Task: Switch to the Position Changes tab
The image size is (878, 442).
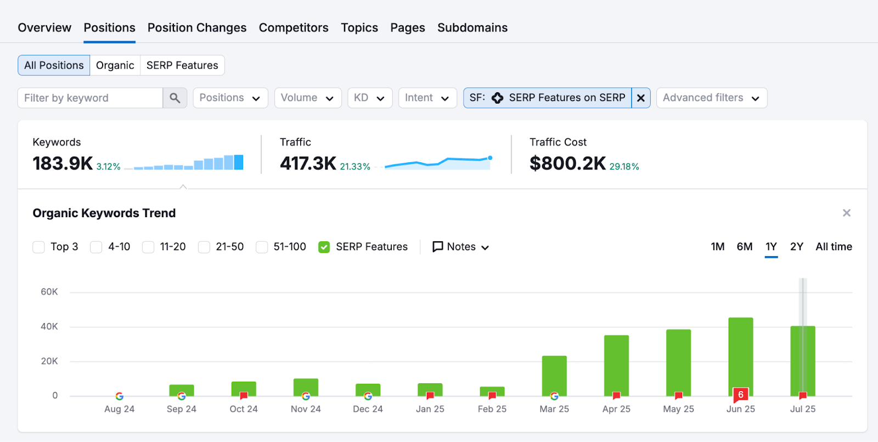Action: (196, 28)
